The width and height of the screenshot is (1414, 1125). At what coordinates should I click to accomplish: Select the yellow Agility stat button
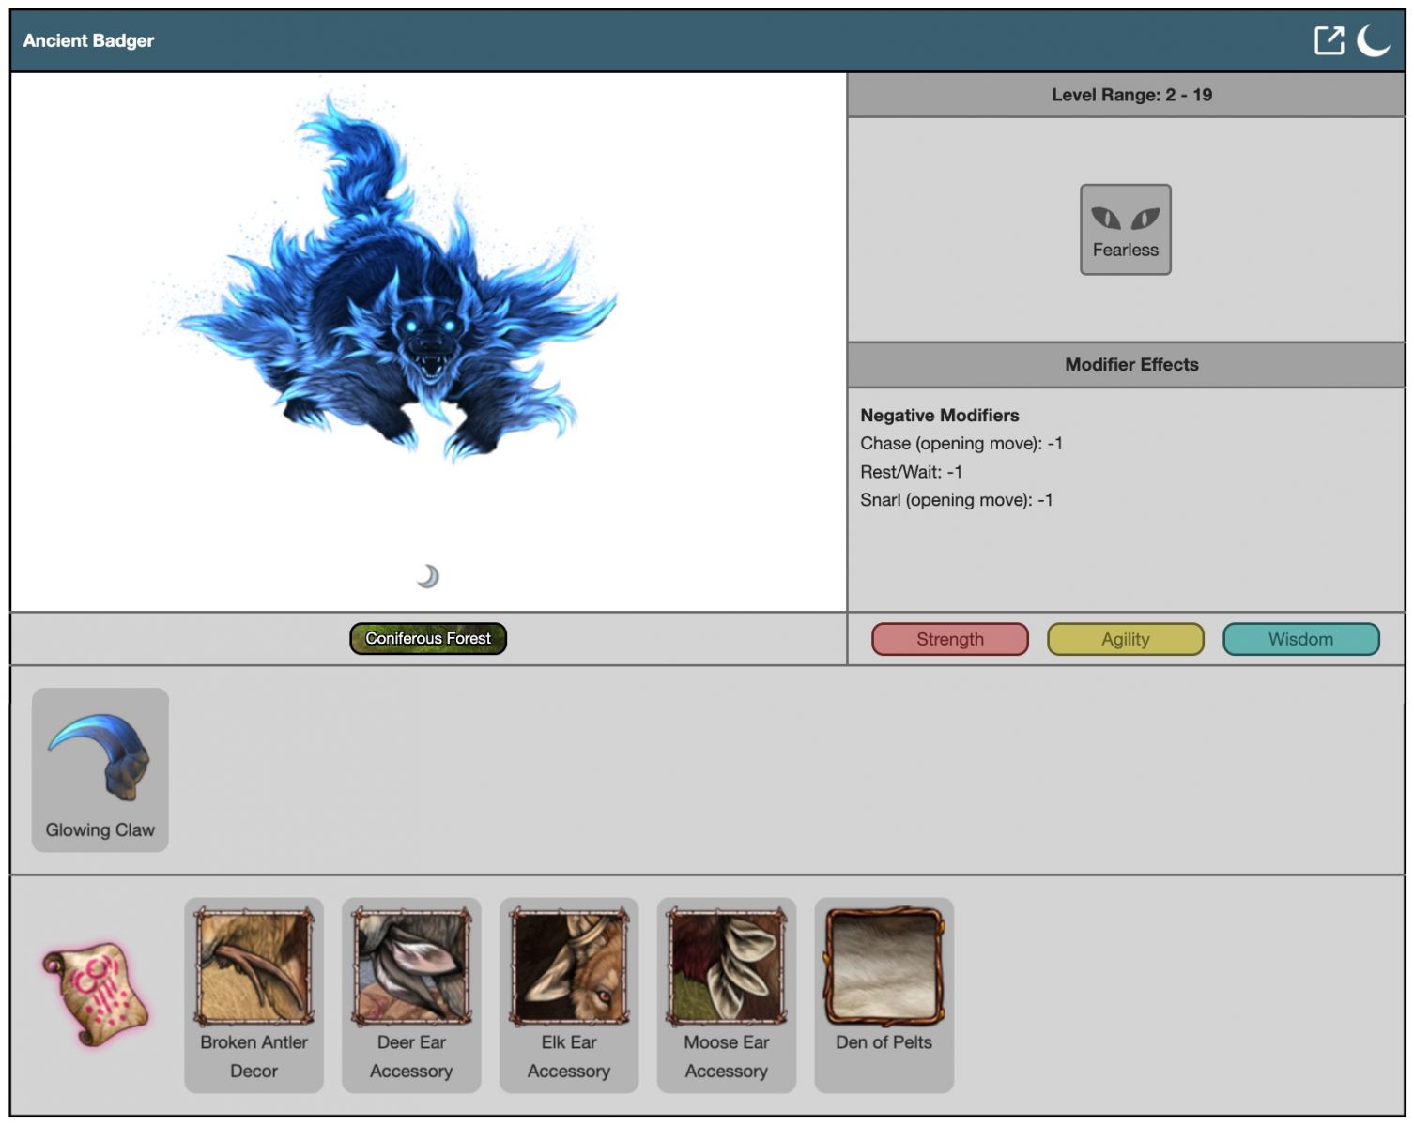point(1125,639)
